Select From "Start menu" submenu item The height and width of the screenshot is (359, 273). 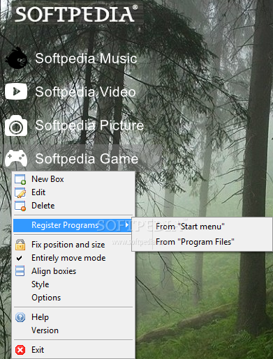[x=202, y=227]
